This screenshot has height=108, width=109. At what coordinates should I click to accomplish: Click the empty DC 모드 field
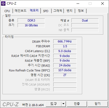[85, 25]
